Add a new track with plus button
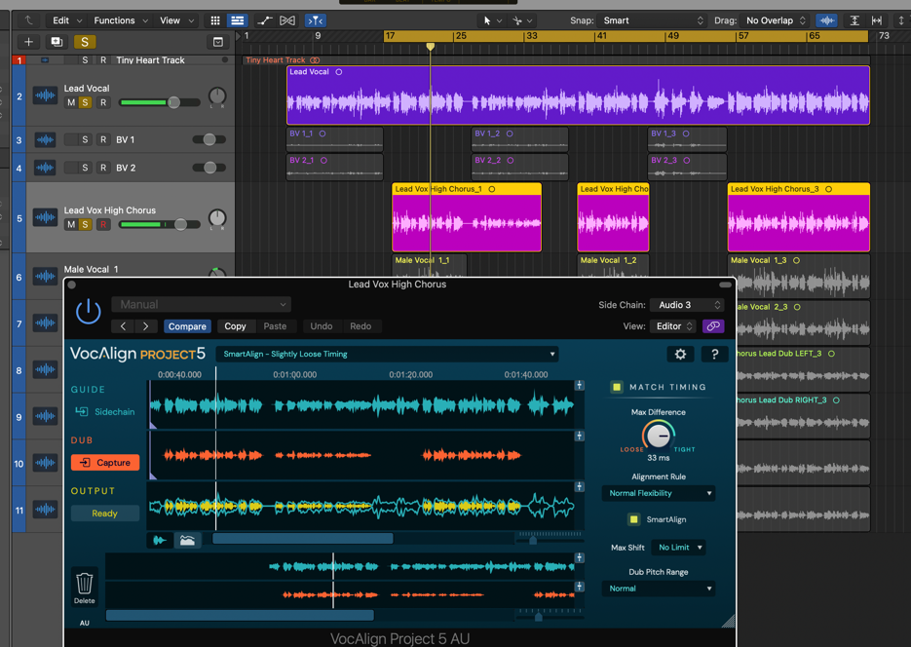Screen dimensions: 911x647 (x=28, y=42)
